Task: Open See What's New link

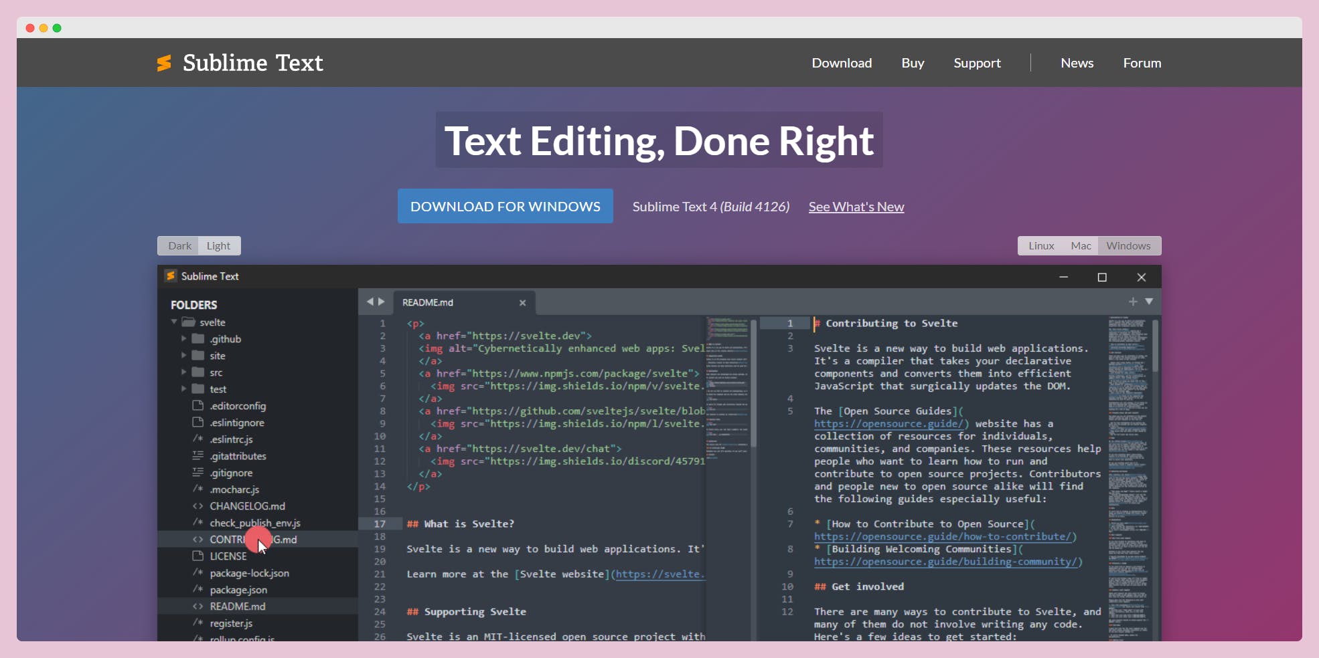Action: (x=856, y=207)
